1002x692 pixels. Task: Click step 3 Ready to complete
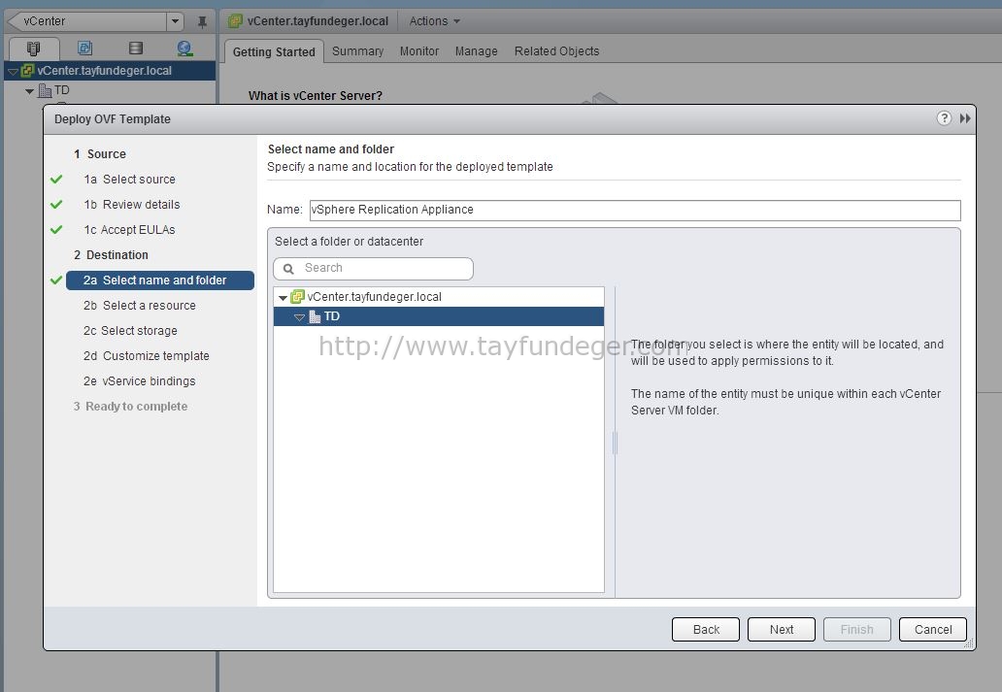click(130, 407)
